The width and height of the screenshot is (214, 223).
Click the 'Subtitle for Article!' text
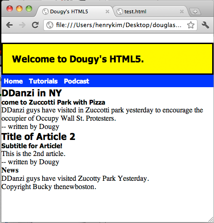click(x=32, y=146)
